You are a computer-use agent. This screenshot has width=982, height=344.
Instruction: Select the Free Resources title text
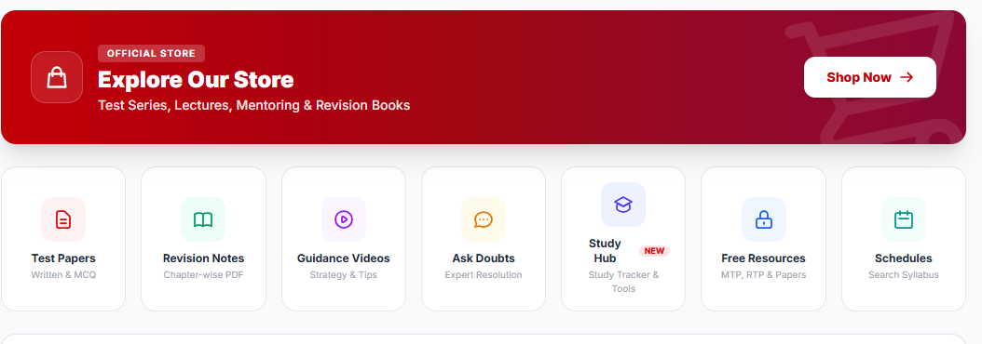tap(763, 258)
